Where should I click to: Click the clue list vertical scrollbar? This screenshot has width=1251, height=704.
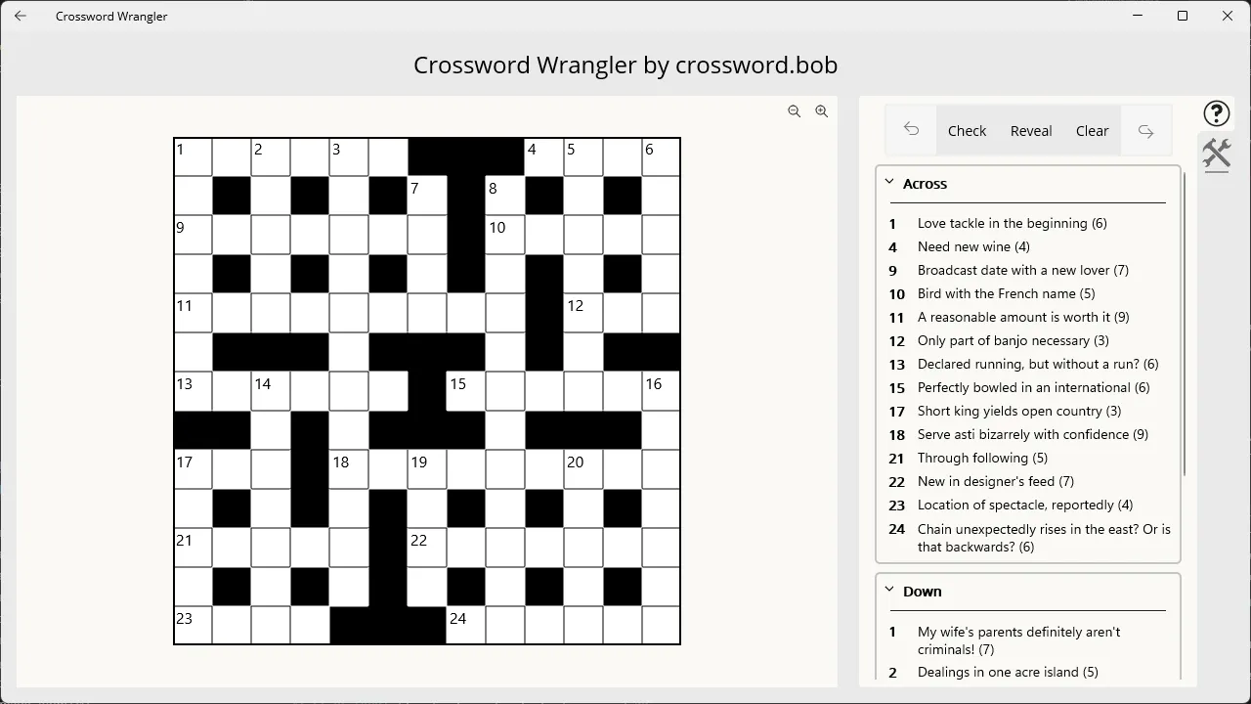click(1186, 323)
